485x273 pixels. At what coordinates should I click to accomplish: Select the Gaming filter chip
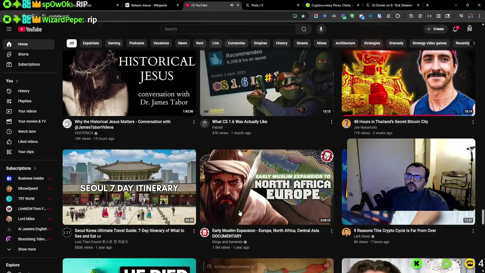(x=114, y=43)
